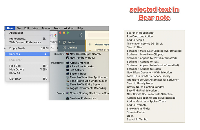Open the Edit menu
This screenshot has height=130, width=200.
27,28
